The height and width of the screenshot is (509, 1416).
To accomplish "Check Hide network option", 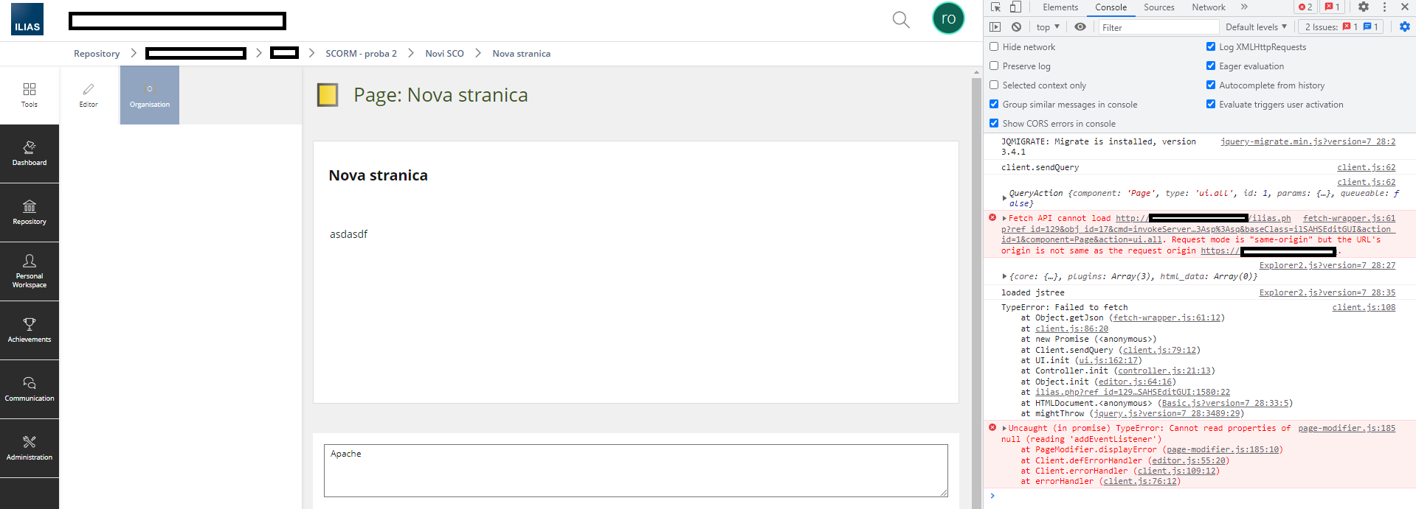I will click(994, 47).
